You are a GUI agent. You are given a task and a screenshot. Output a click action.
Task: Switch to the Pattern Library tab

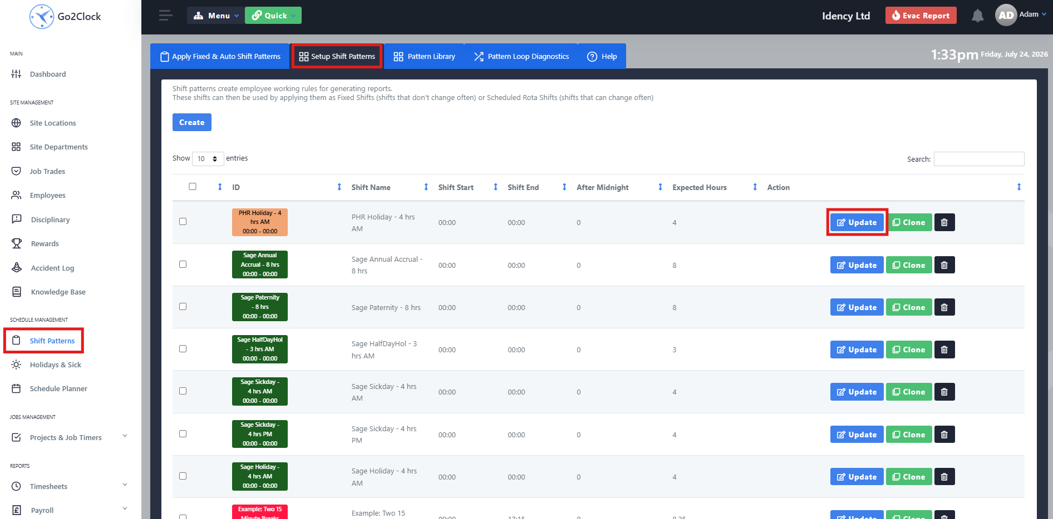click(424, 56)
